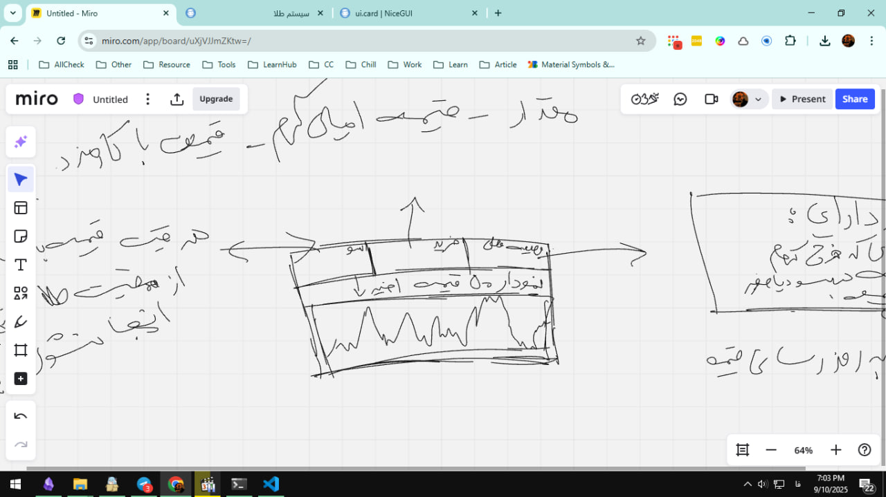886x497 pixels.
Task: Select the Text tool
Action: [21, 265]
